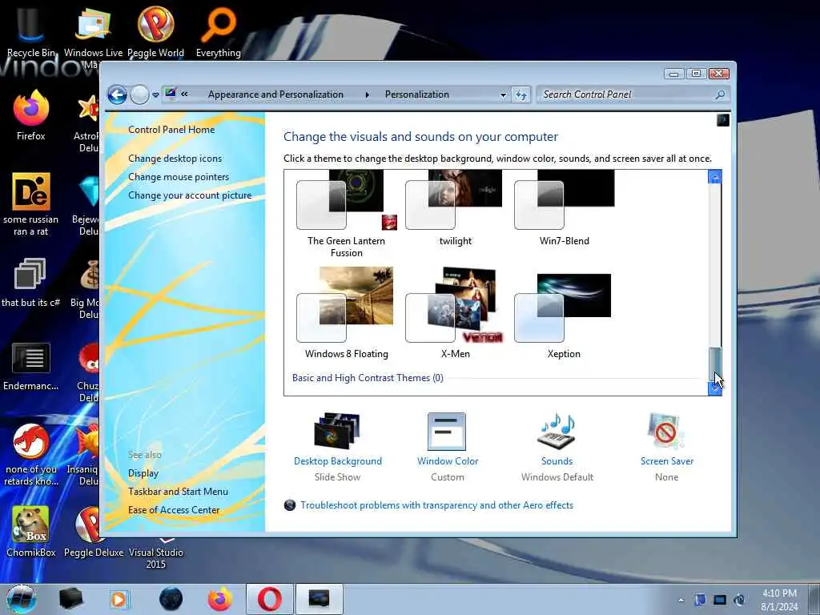This screenshot has height=615, width=820.
Task: Refresh the Personalization page
Action: pos(521,94)
